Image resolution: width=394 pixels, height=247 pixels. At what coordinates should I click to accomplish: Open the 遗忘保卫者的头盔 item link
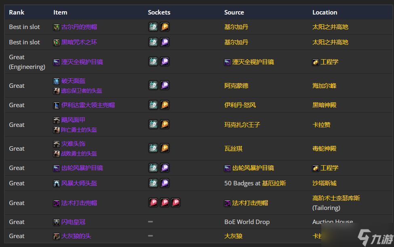(82, 91)
